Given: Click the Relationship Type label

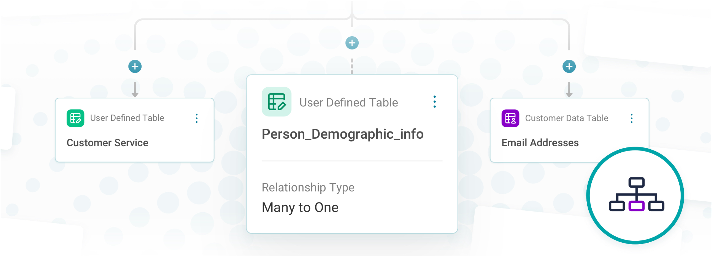Looking at the screenshot, I should click(308, 187).
